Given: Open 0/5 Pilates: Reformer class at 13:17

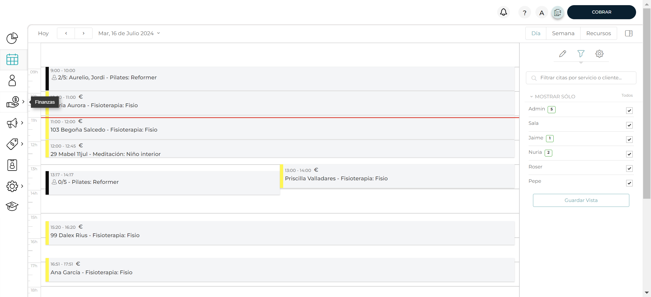Looking at the screenshot, I should [163, 183].
